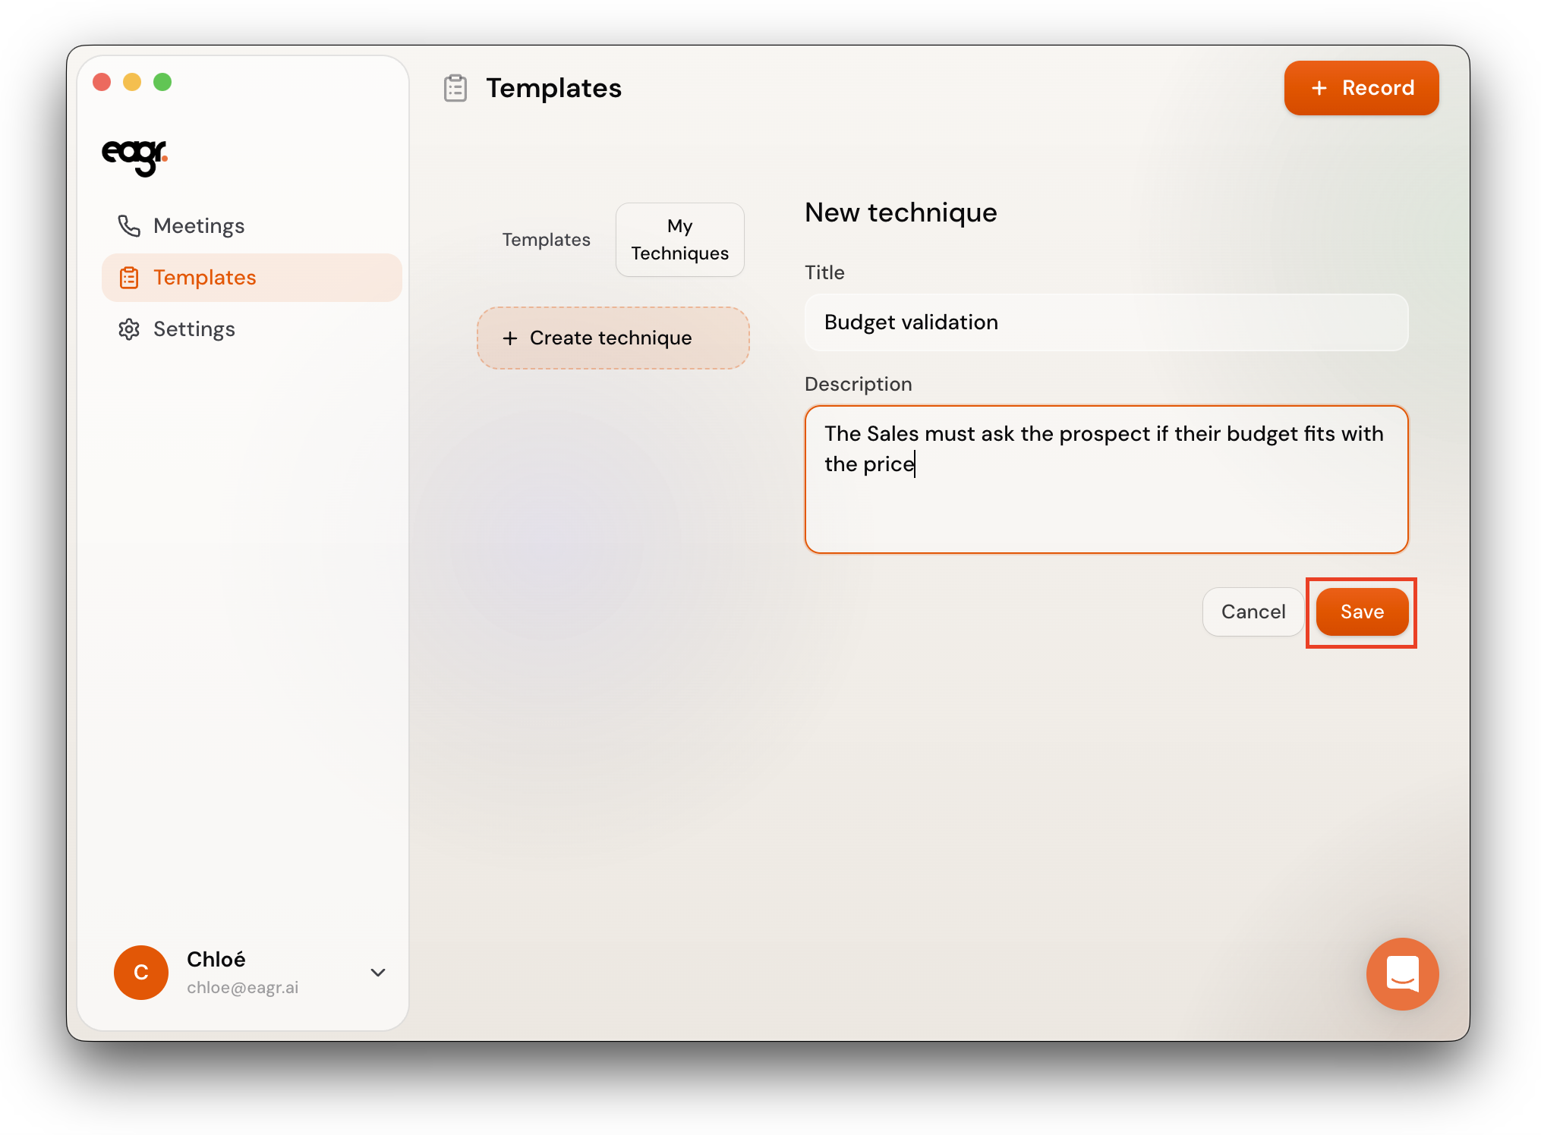Start a new recording with Record
The image size is (1541, 1135).
click(x=1361, y=88)
